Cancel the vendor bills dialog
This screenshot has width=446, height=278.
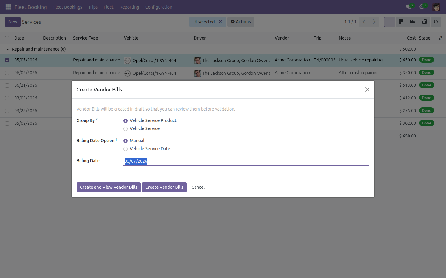(198, 187)
